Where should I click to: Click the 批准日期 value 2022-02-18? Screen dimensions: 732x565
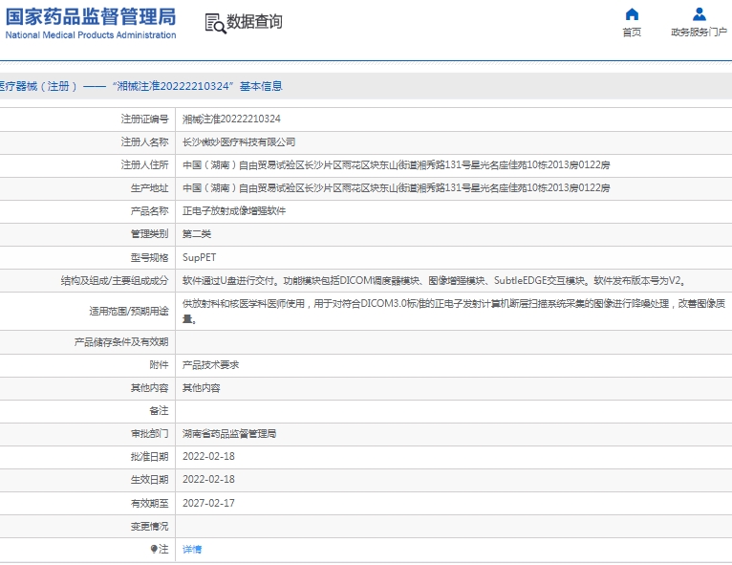pos(208,457)
